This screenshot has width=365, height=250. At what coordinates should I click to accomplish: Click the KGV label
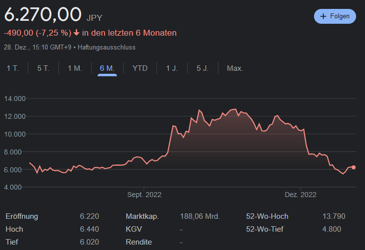[134, 229]
